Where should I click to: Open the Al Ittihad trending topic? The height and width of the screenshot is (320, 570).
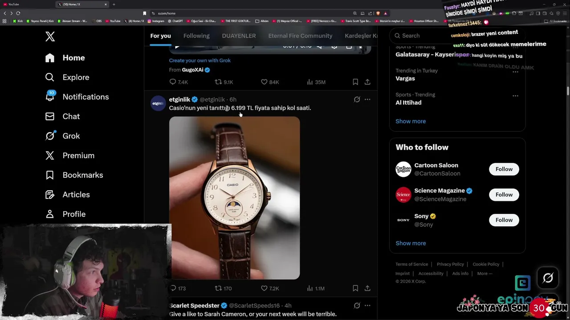[x=408, y=103]
